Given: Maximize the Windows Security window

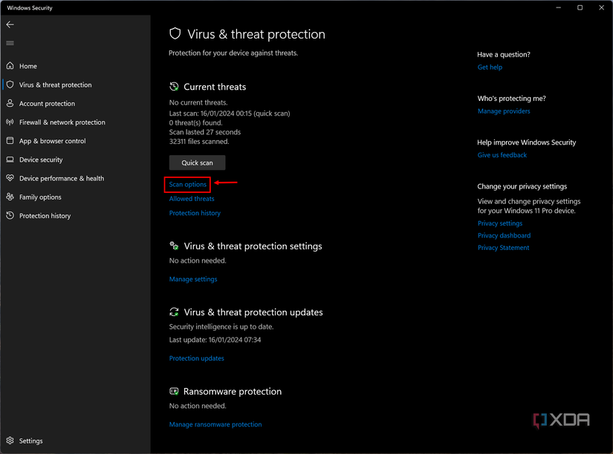Looking at the screenshot, I should pos(580,7).
